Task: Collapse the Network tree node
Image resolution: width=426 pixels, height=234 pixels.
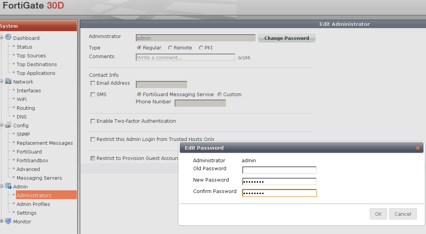Action: 2,81
